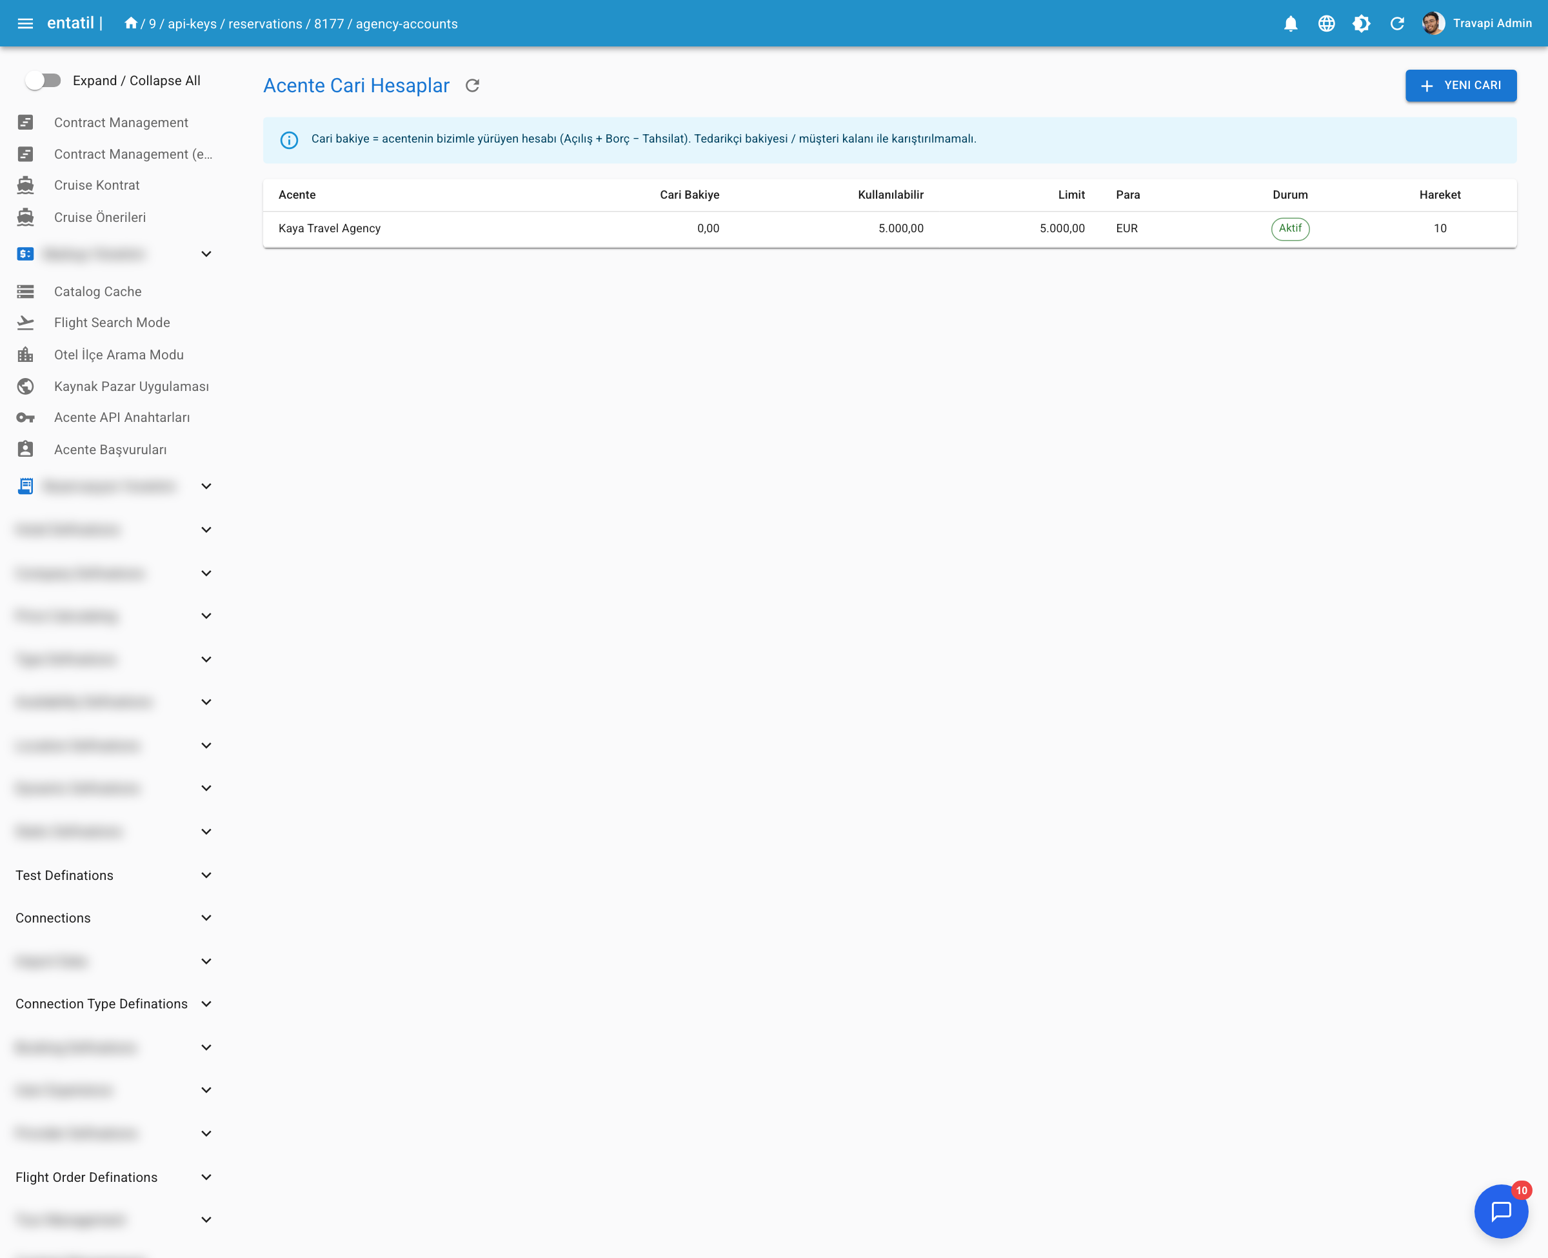Click the 8177 breadcrumb link
This screenshot has height=1258, width=1548.
[x=329, y=24]
